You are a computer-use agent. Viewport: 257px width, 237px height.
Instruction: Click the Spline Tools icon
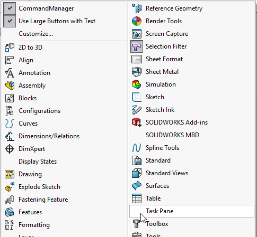pyautogui.click(x=137, y=148)
